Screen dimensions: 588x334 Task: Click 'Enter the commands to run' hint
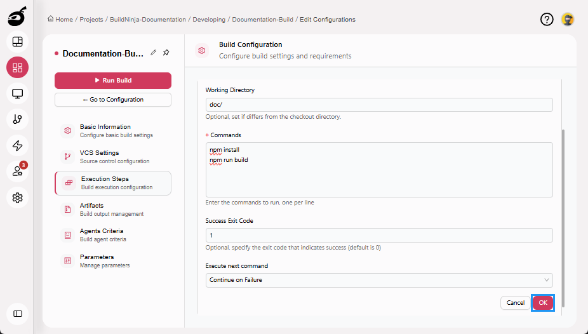[260, 203]
